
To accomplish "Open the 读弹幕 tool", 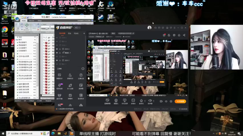I will [x=81, y=86].
